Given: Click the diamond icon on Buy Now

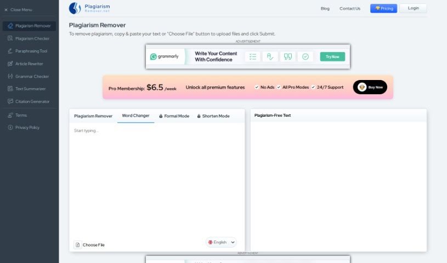Looking at the screenshot, I should pos(362,87).
